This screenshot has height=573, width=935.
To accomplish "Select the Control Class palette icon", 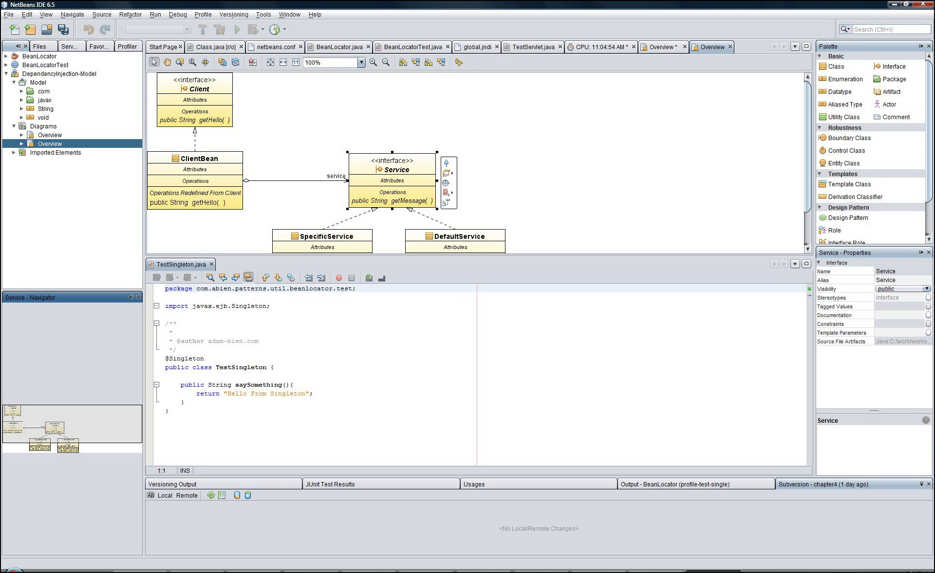I will [823, 150].
